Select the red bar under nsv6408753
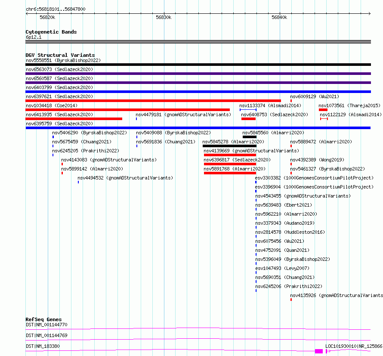383x356 pixels. (x=248, y=119)
